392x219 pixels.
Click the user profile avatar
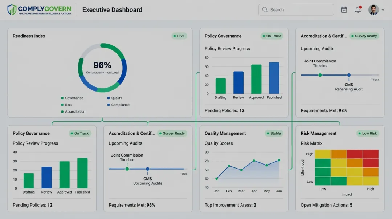pos(373,10)
